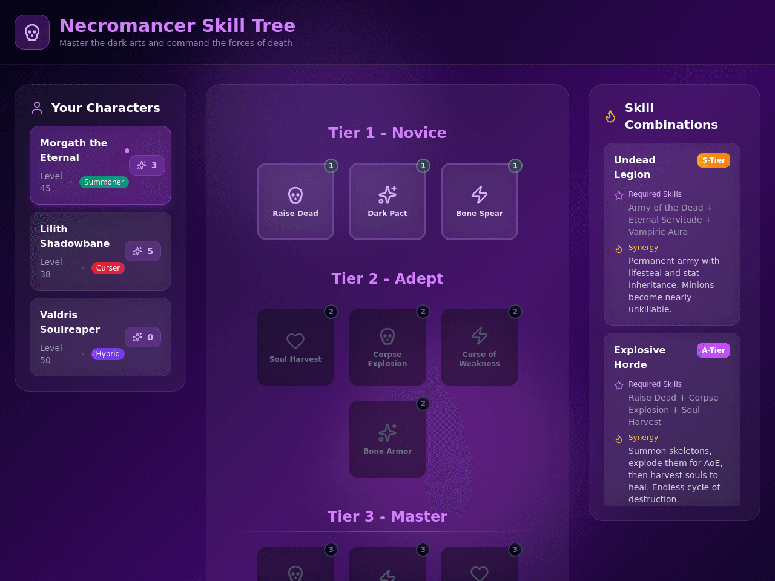Click the star icon under Undead Legion
The width and height of the screenshot is (775, 581).
pyautogui.click(x=619, y=195)
